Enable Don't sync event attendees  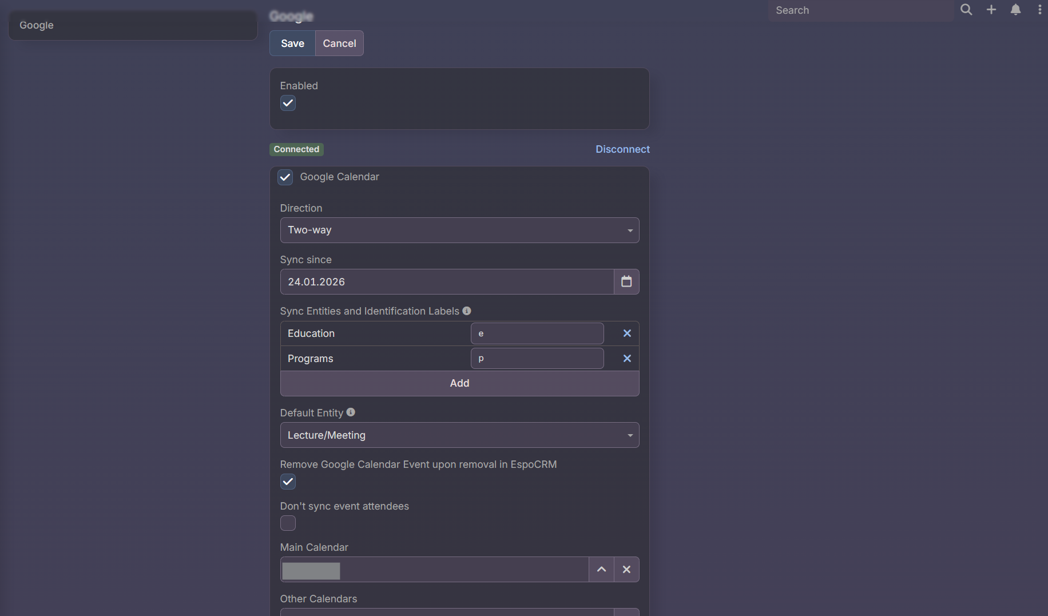[x=288, y=523]
